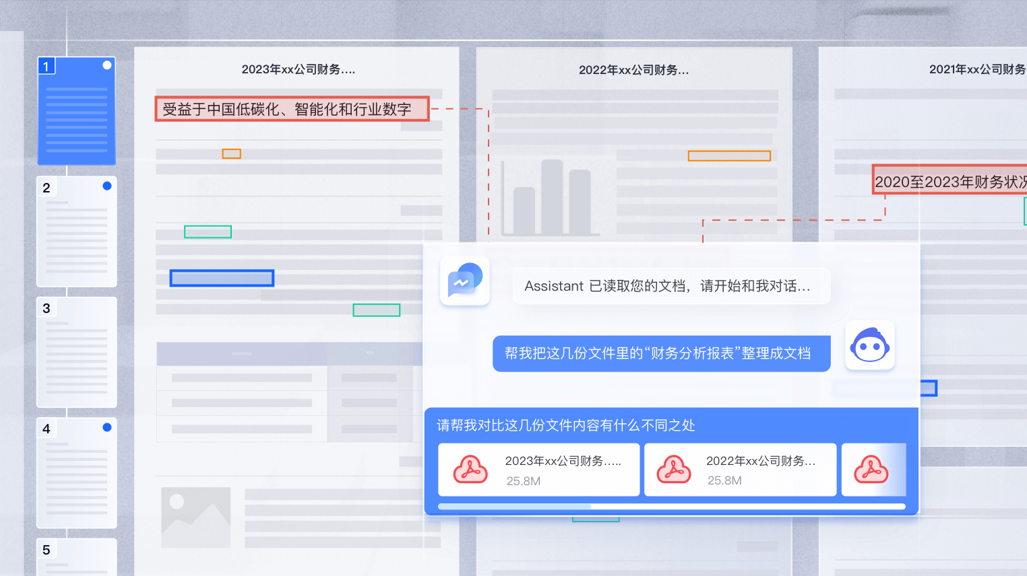The width and height of the screenshot is (1027, 576).
Task: Click the file upload progress bar
Action: 671,507
